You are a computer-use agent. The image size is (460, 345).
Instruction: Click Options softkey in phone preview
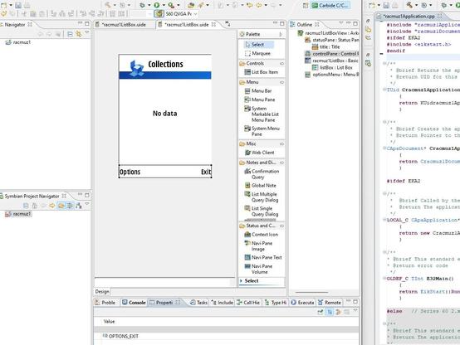point(130,172)
